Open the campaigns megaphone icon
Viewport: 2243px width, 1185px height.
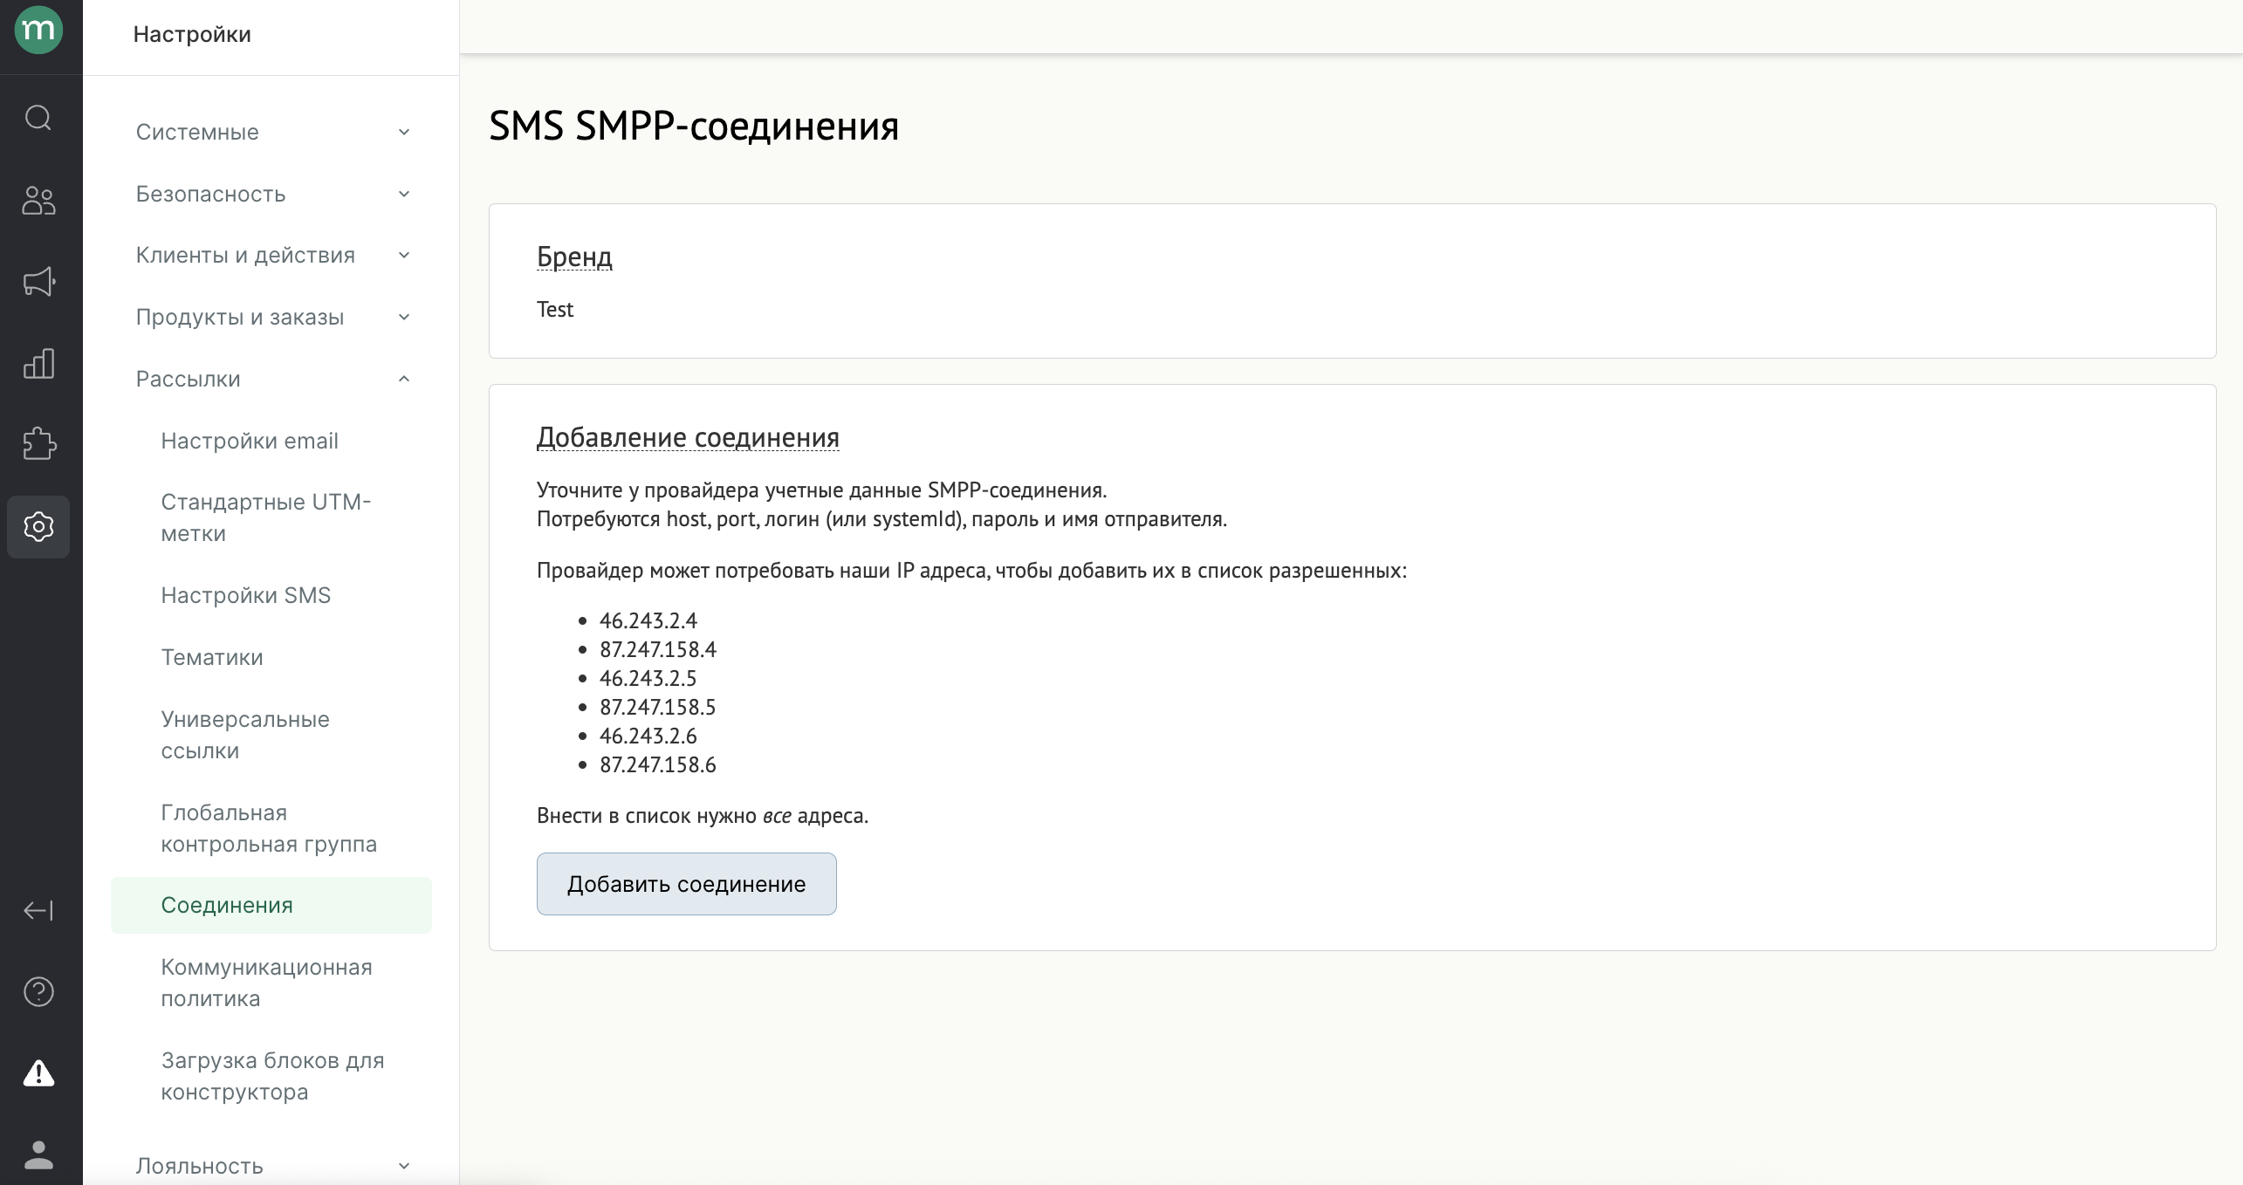pos(38,282)
